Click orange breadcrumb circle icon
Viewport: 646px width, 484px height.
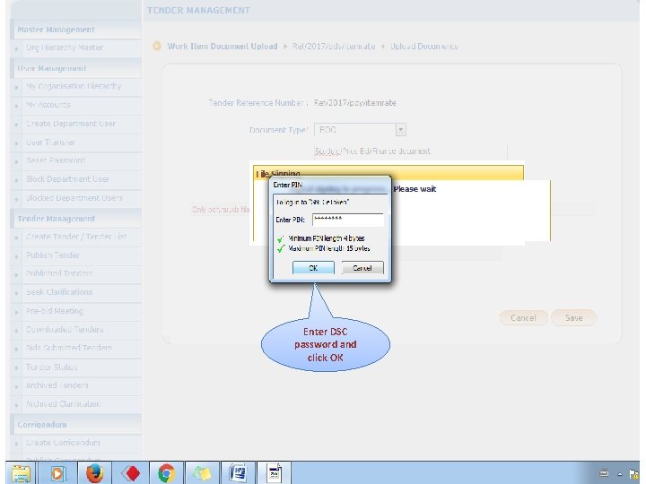156,46
